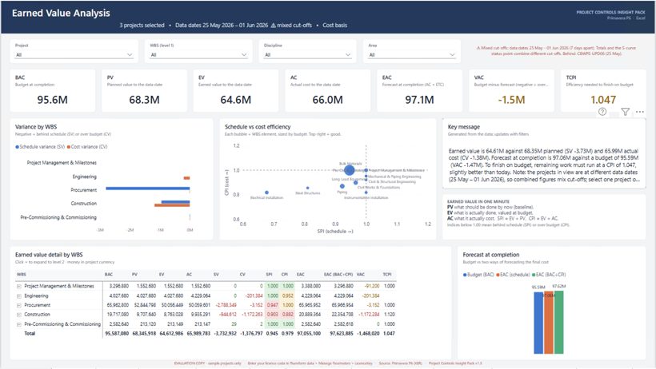
Task: Open the help question-mark icon above Key message
Action: pos(602,112)
